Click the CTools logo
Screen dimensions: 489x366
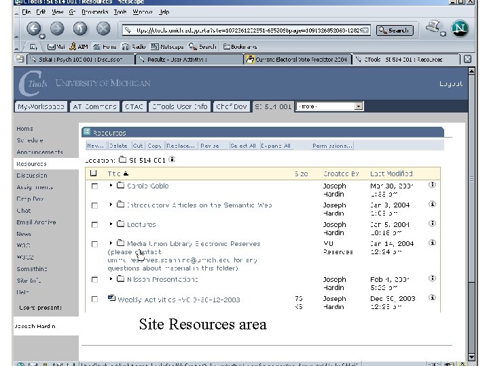(33, 83)
